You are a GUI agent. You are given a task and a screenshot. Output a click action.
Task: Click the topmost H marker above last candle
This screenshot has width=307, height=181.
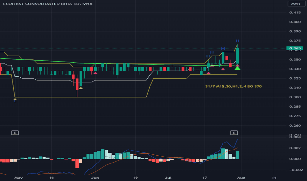[237, 41]
